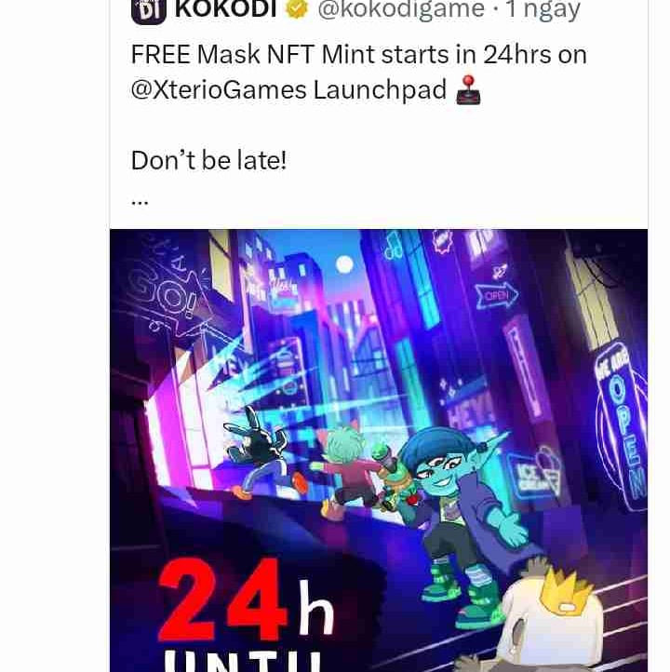Open the KOKODI profile avatar
The image size is (670, 672).
tap(148, 11)
